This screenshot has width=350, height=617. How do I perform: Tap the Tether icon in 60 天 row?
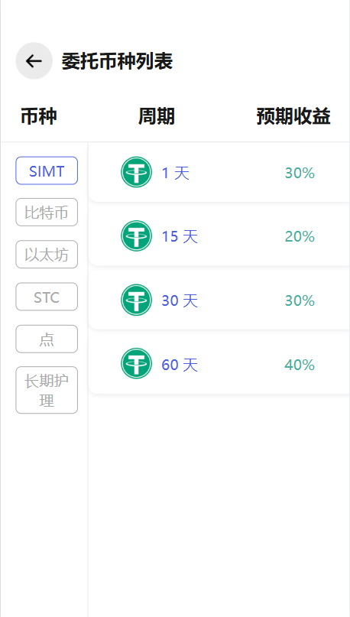tap(136, 364)
